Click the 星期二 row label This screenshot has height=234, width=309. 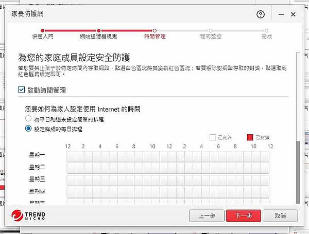37,167
